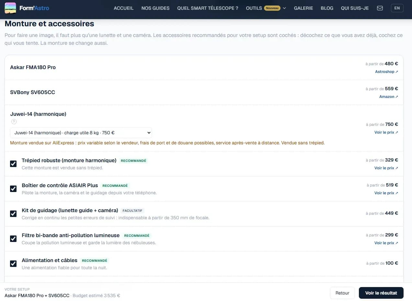Open Astroshop link for Askar FMA180 Pro

[386, 72]
